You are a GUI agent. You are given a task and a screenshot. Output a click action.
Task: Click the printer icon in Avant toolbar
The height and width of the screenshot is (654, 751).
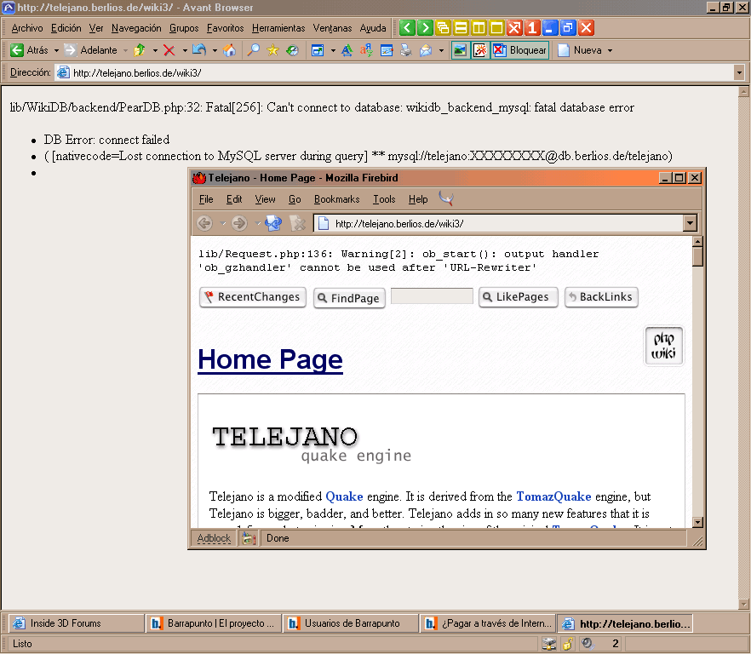click(x=406, y=50)
